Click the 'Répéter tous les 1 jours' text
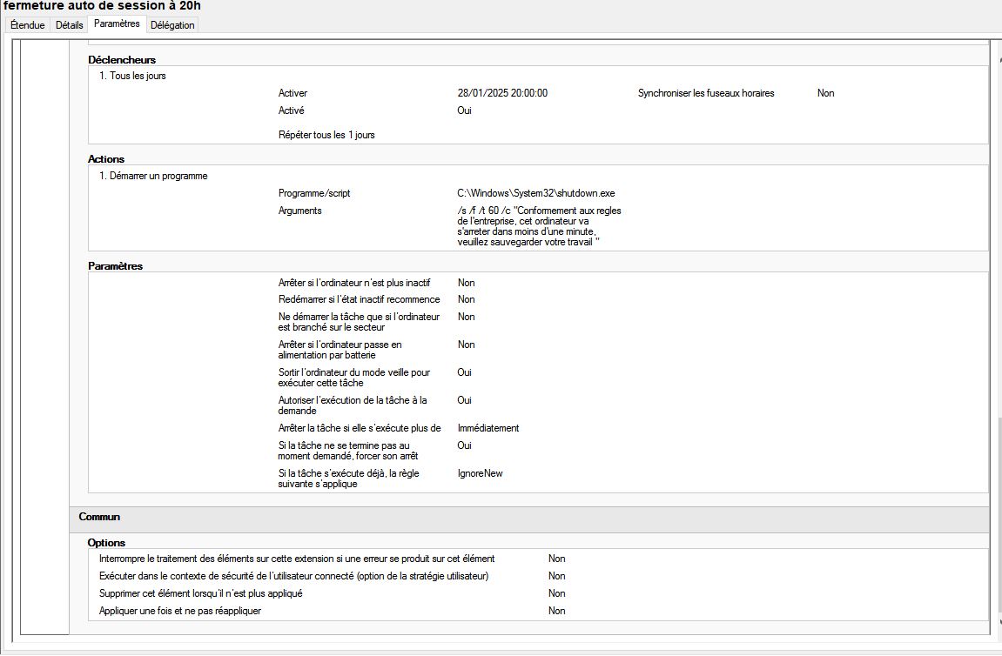This screenshot has width=1002, height=656. click(x=326, y=135)
